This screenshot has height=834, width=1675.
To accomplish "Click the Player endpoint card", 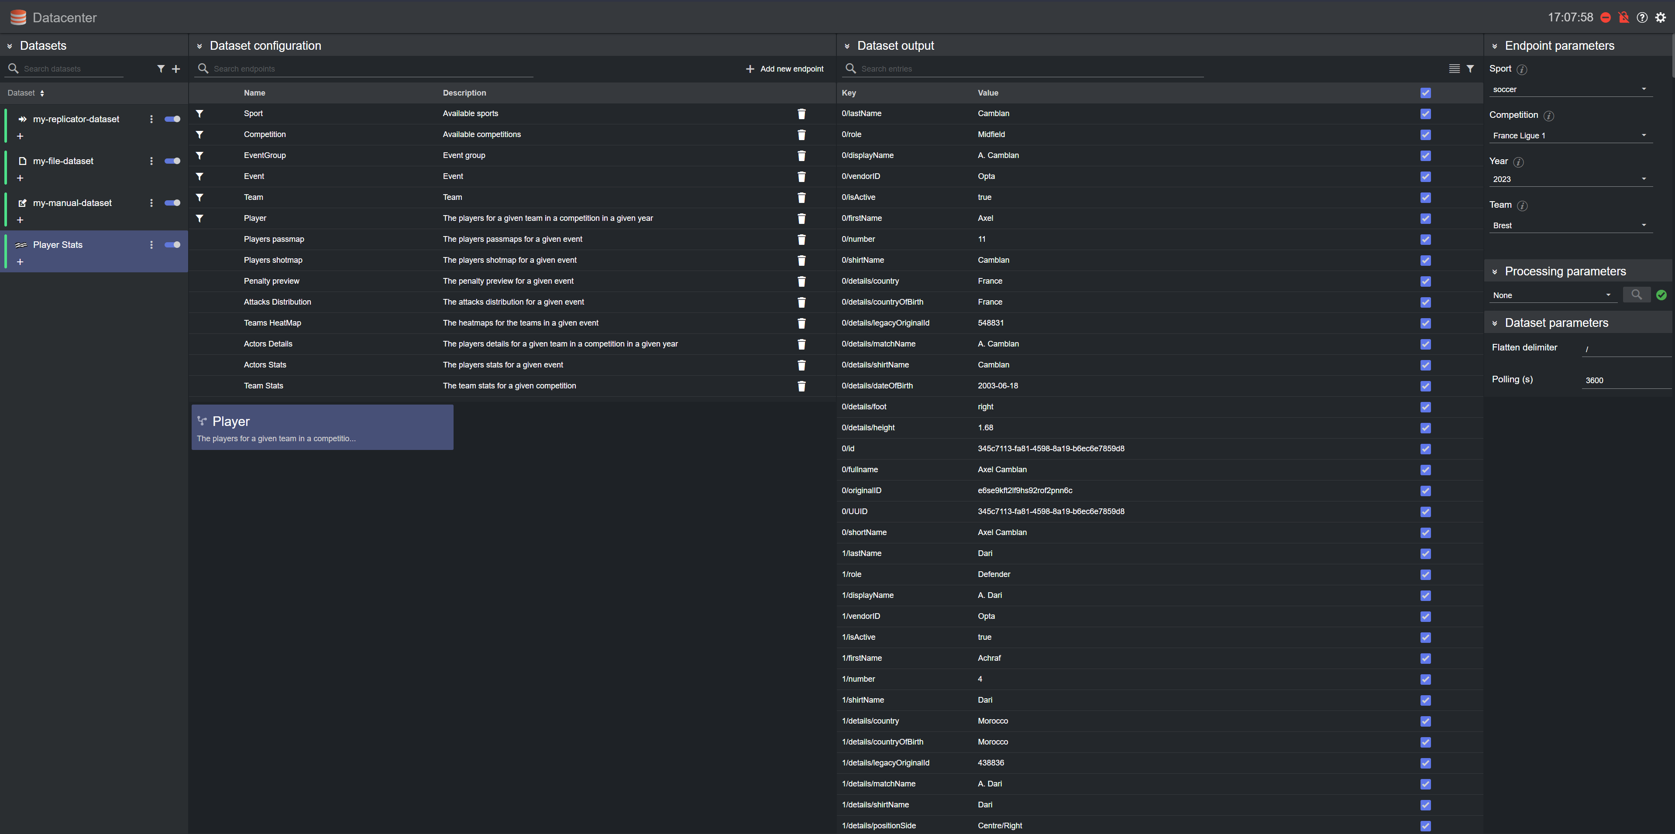I will pos(322,427).
